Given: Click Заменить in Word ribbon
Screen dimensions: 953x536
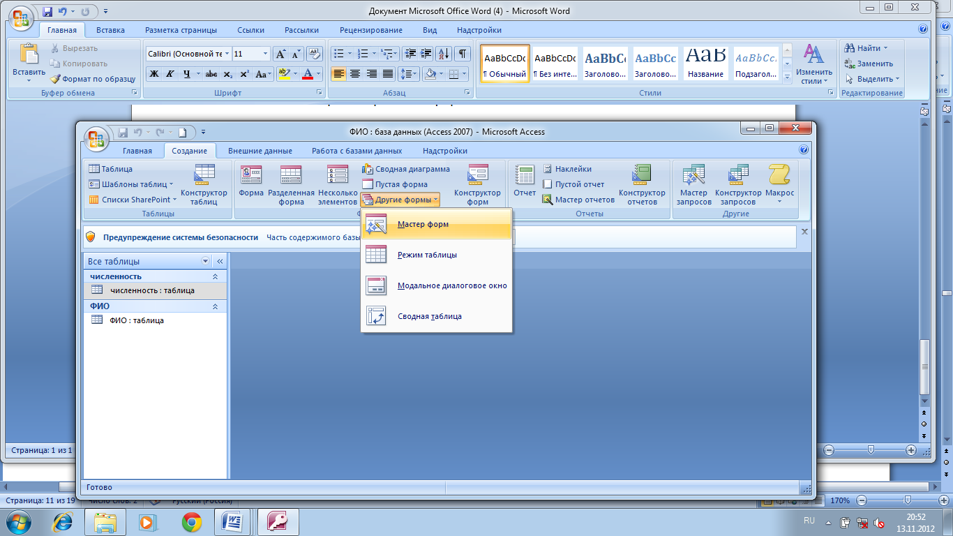Looking at the screenshot, I should pyautogui.click(x=869, y=64).
